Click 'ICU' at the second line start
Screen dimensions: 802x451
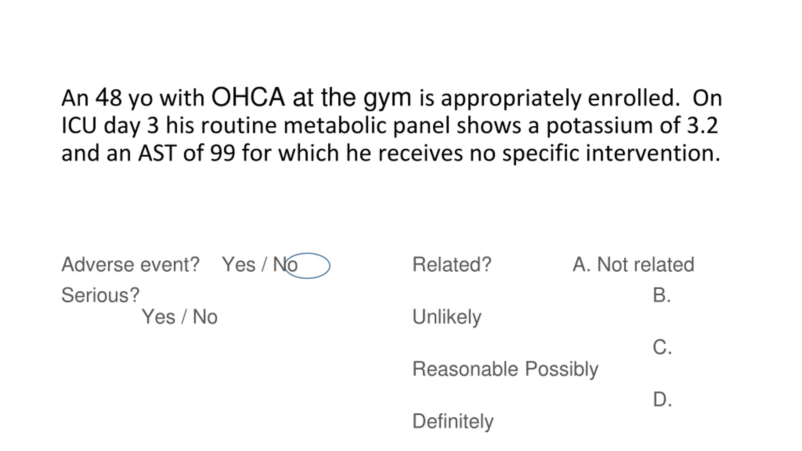(x=79, y=126)
